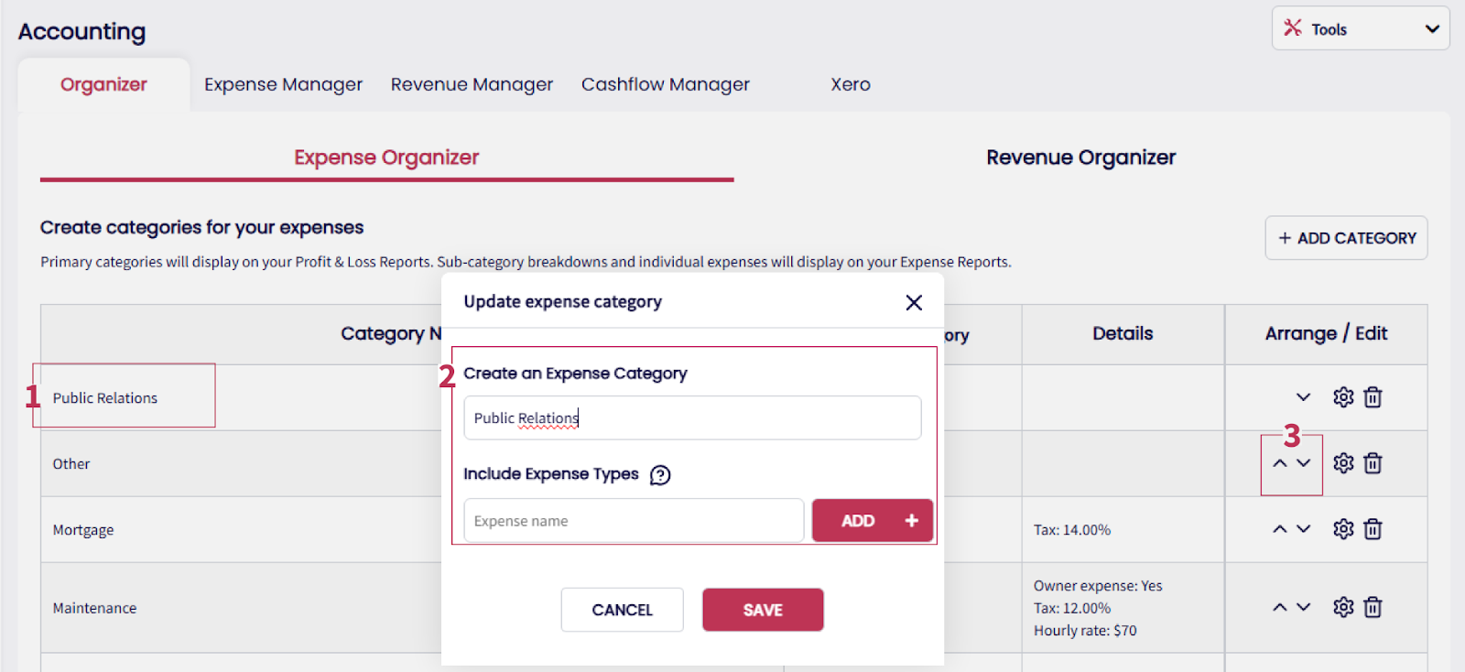Click trash icon in Other row
1465x672 pixels.
(x=1373, y=463)
